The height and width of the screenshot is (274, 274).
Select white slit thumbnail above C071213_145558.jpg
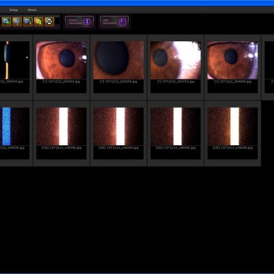pos(233,126)
